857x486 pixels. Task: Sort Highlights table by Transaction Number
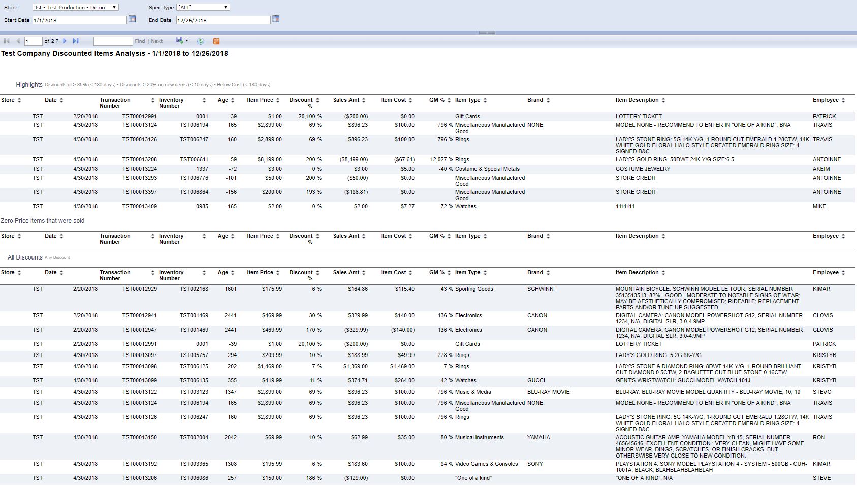click(152, 100)
